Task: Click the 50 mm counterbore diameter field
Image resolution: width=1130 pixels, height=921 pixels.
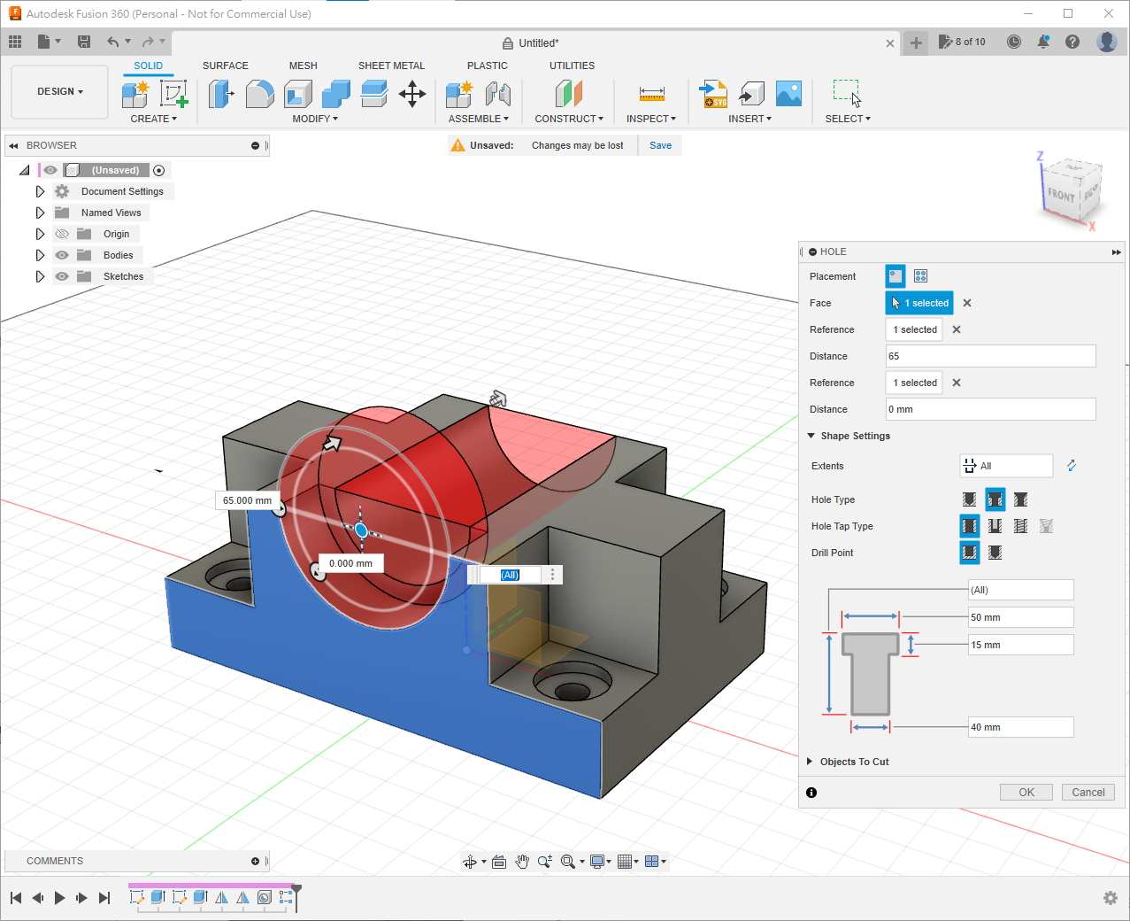Action: click(x=1020, y=617)
